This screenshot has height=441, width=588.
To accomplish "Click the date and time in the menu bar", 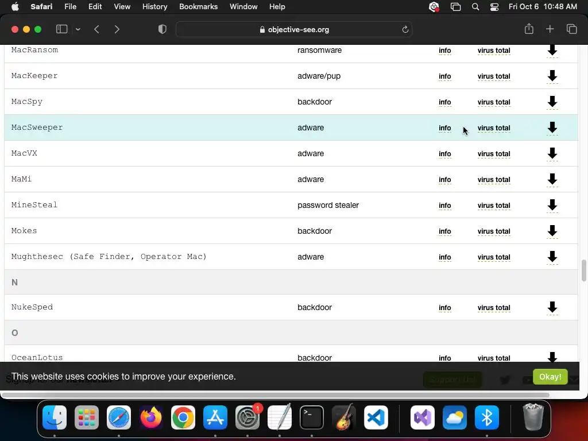I will pyautogui.click(x=543, y=7).
